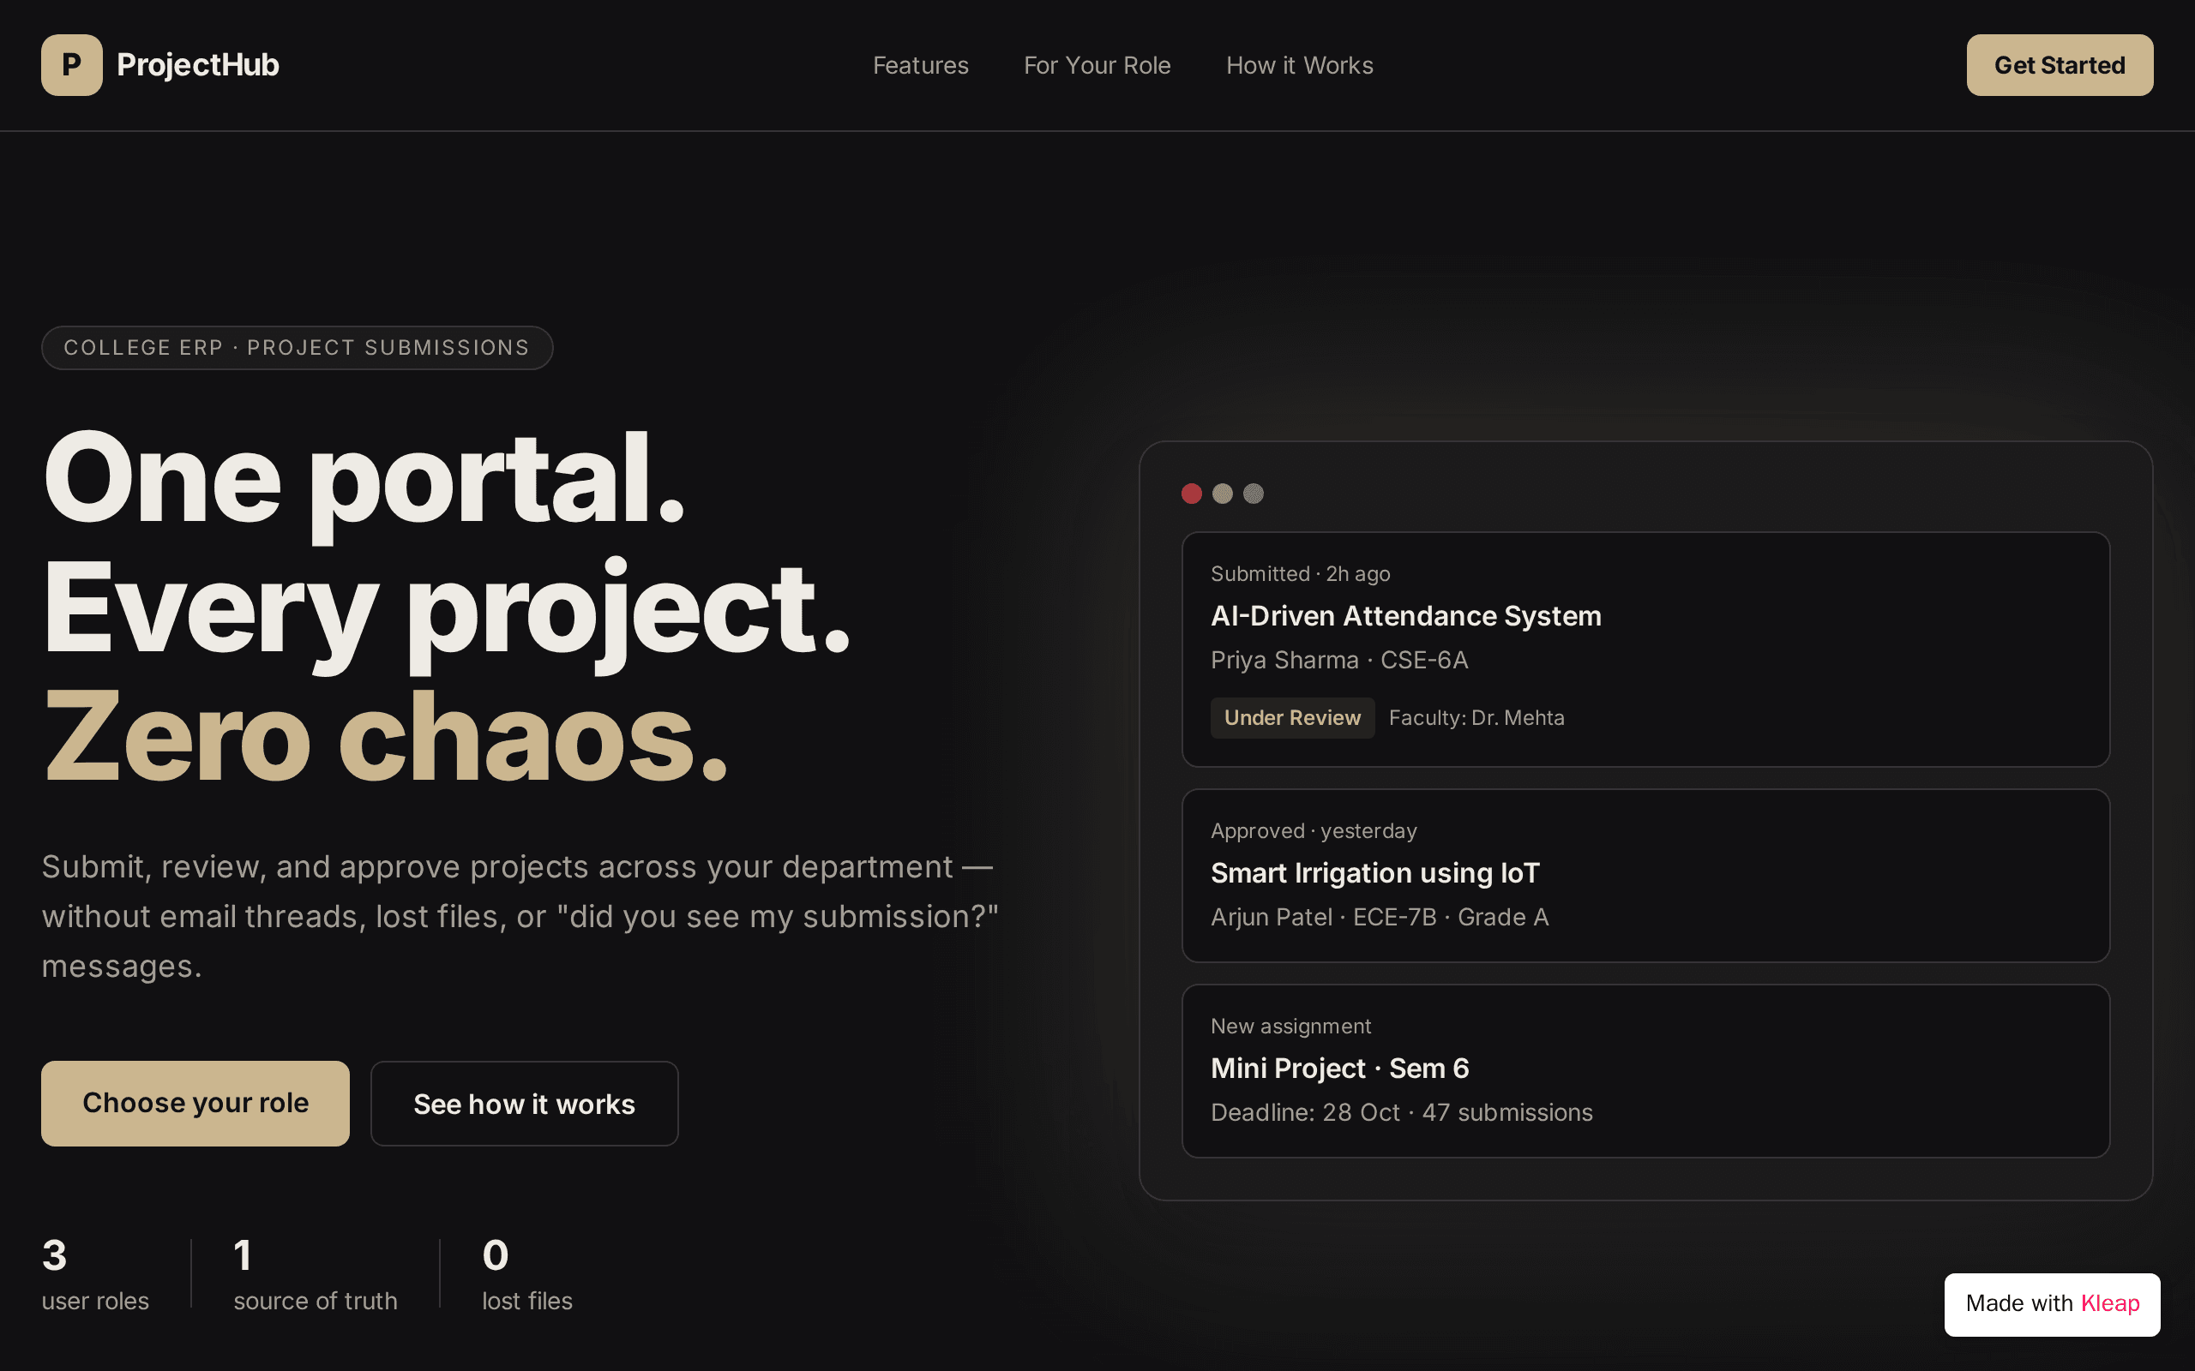The height and width of the screenshot is (1371, 2195).
Task: Click the ProjectHub brand name
Action: 198,65
